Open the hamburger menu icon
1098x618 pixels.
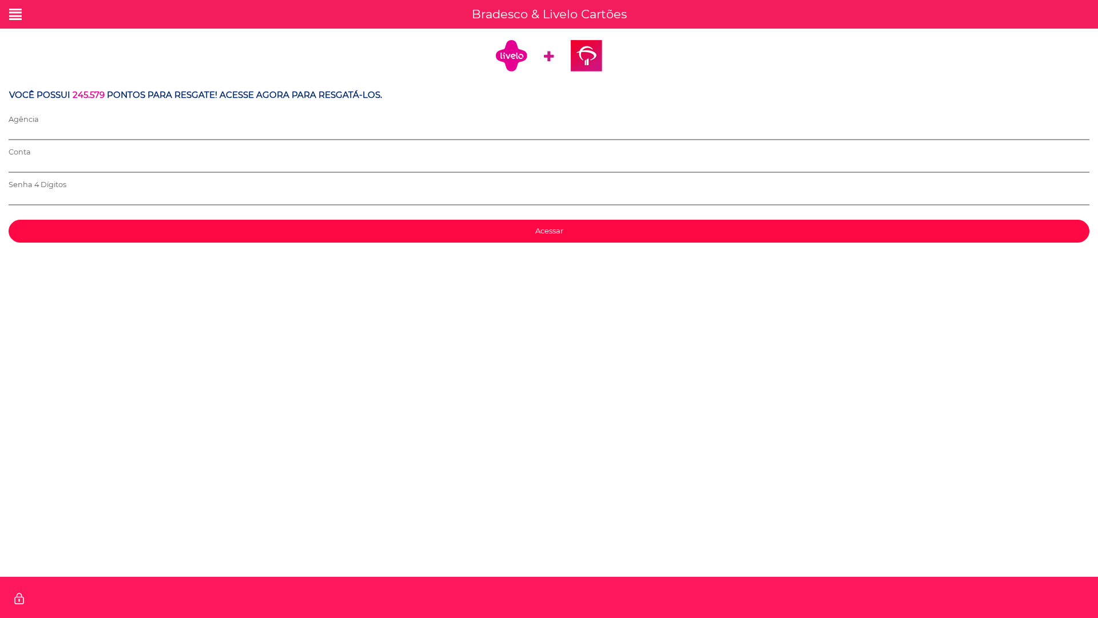15,14
